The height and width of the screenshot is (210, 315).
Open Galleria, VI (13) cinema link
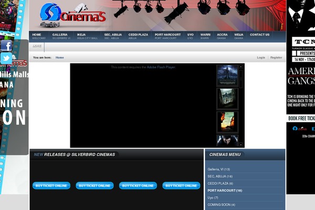[x=219, y=170]
